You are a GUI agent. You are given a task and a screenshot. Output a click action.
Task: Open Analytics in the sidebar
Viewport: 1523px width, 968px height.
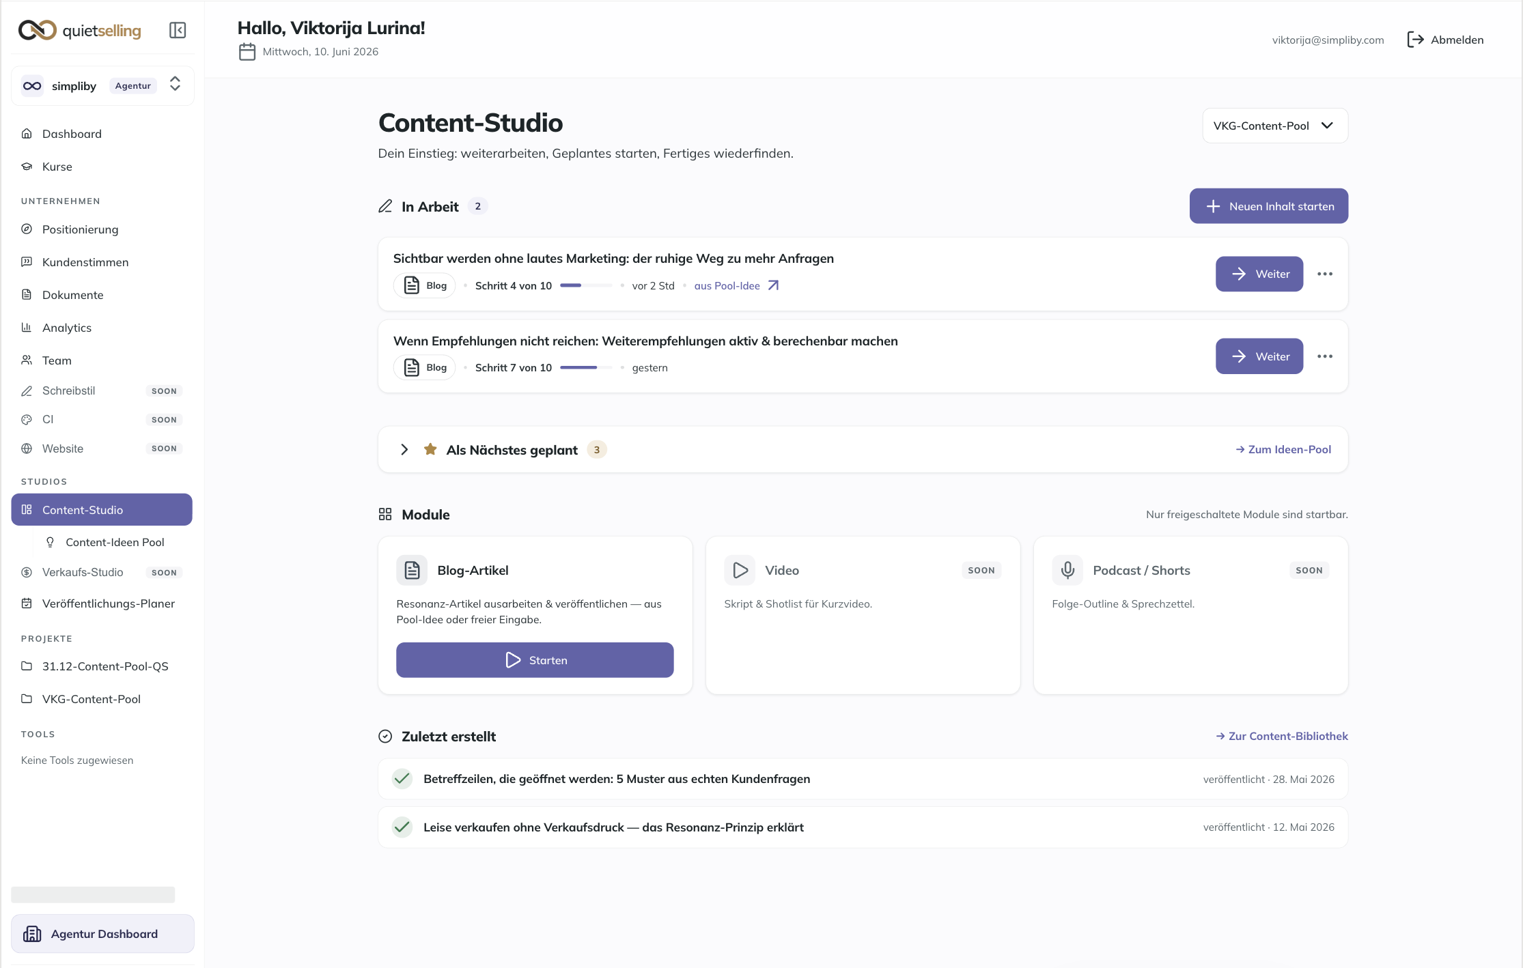pyautogui.click(x=102, y=328)
